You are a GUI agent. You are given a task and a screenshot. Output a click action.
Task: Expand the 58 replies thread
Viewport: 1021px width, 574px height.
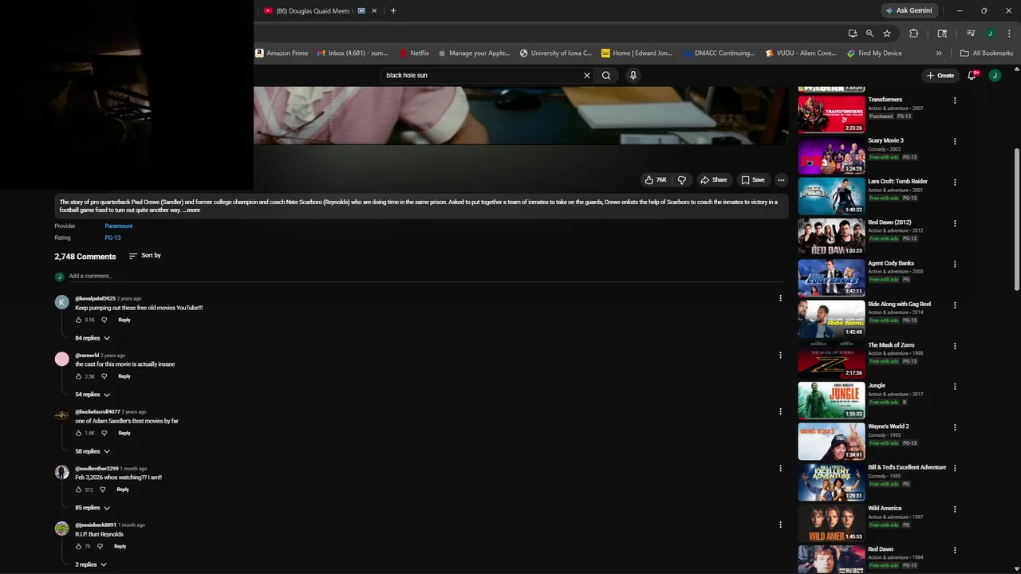[x=93, y=451]
